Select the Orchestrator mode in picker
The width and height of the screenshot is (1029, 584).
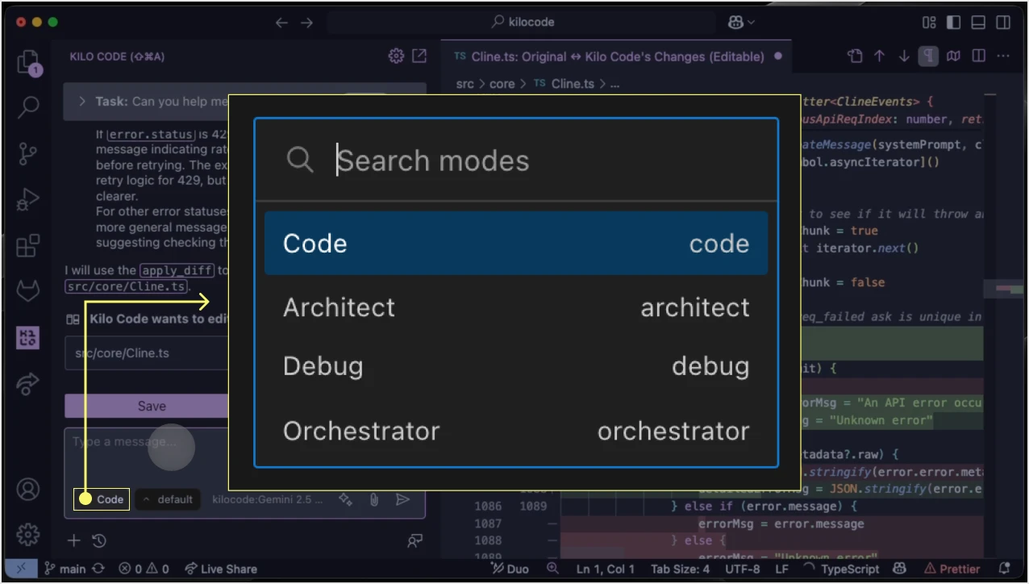point(516,431)
